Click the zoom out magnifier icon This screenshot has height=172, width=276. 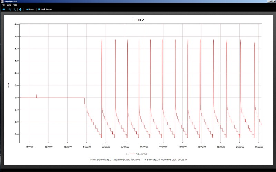point(14,9)
